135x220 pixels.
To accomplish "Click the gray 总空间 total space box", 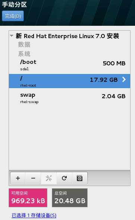I will click(70, 198).
